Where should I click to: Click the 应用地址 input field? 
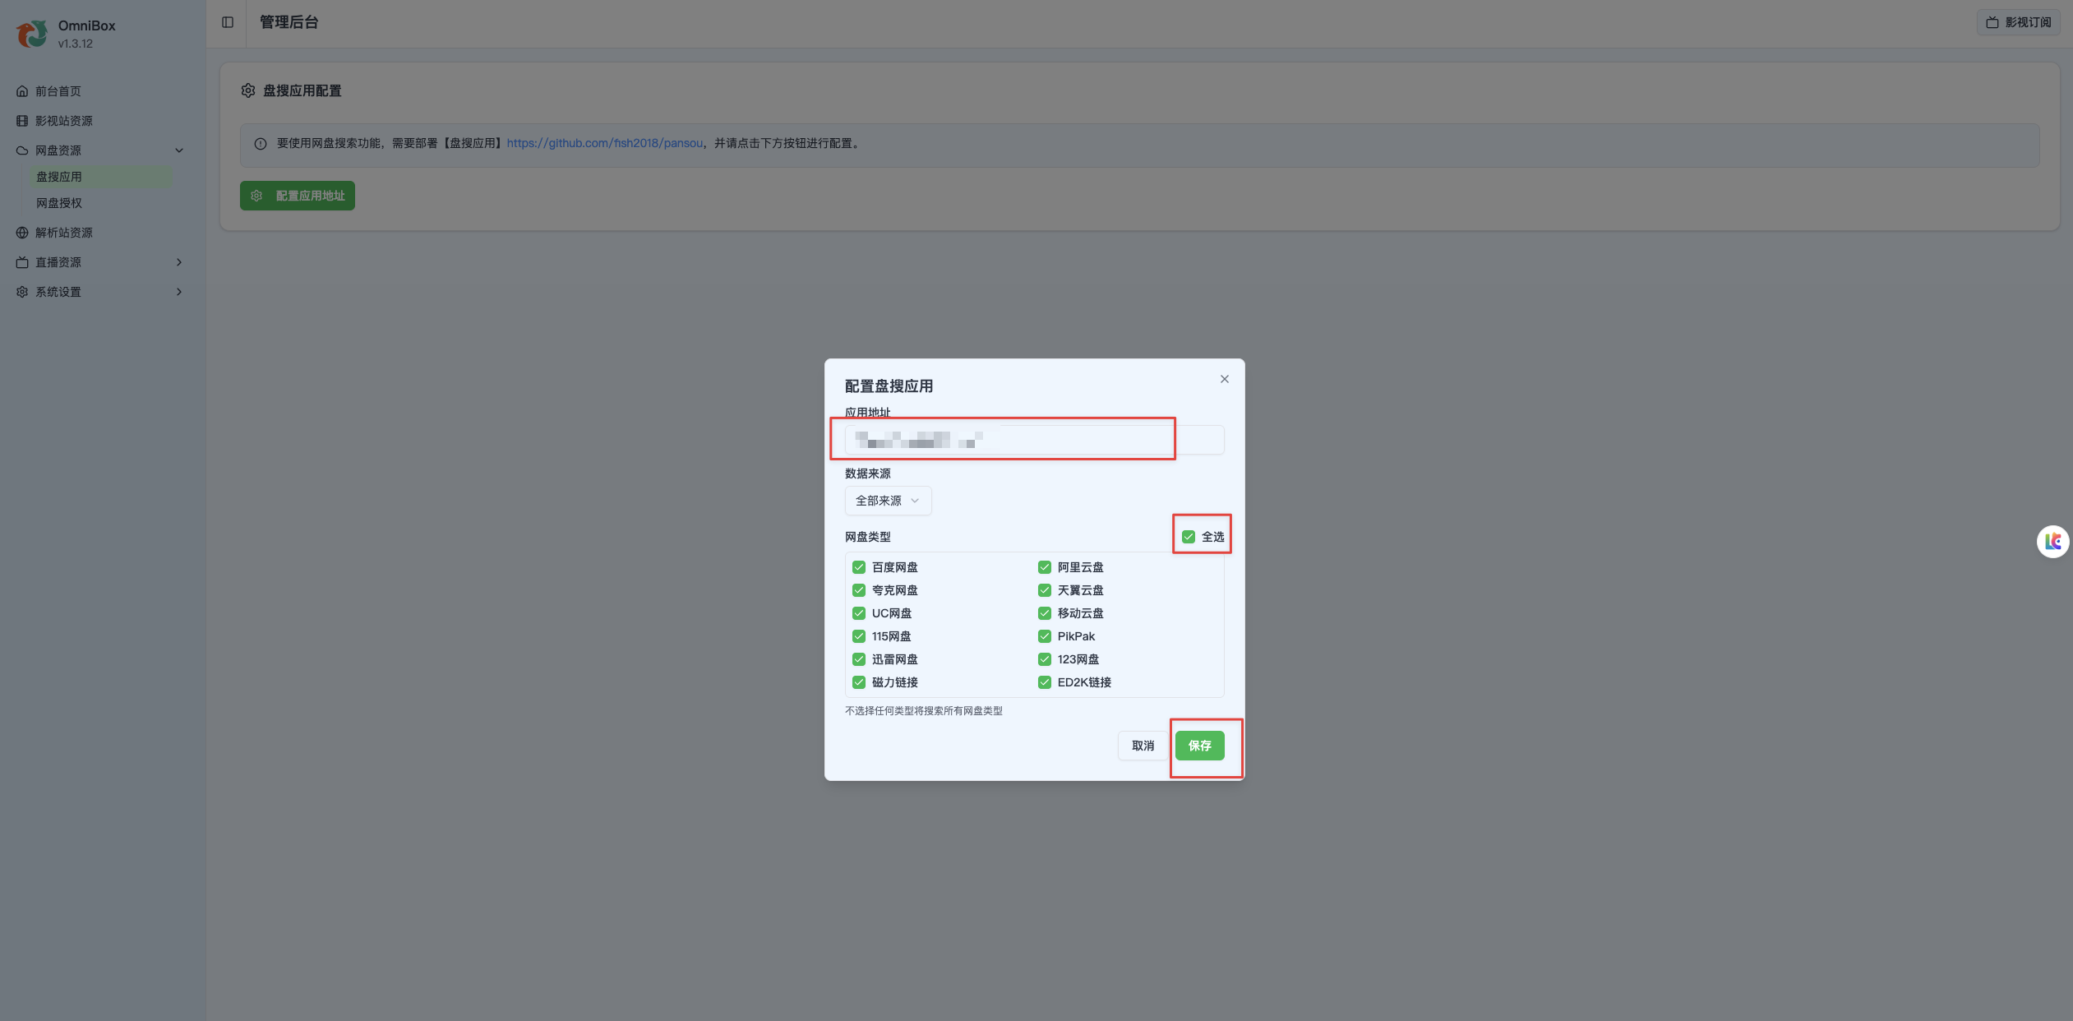pos(1034,440)
